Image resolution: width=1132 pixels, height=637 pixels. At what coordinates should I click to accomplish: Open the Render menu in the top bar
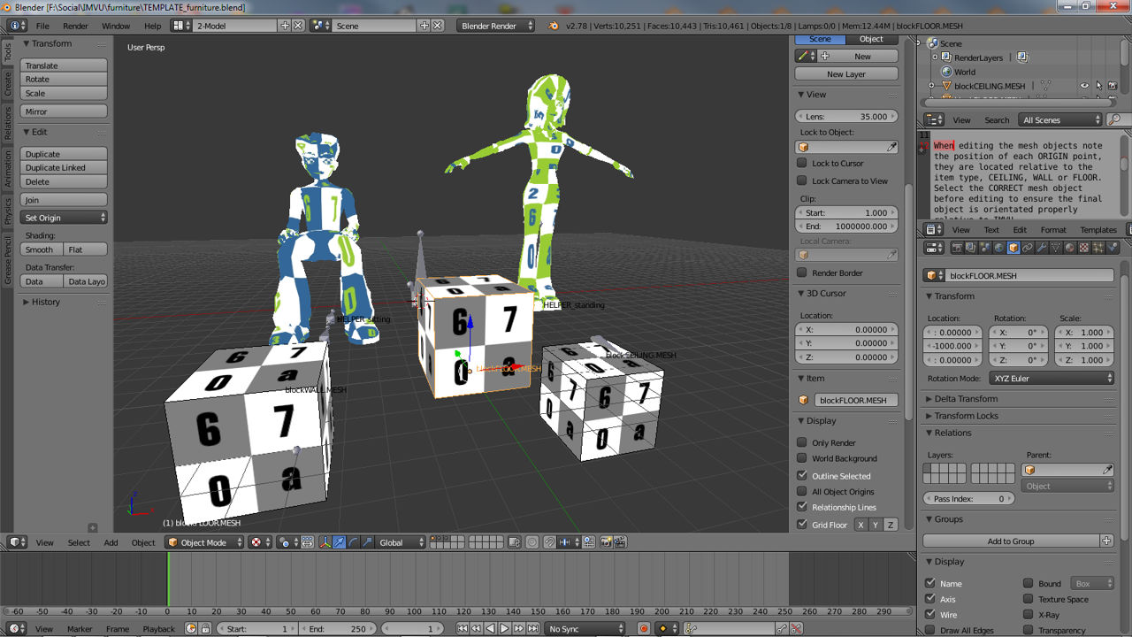click(x=75, y=27)
